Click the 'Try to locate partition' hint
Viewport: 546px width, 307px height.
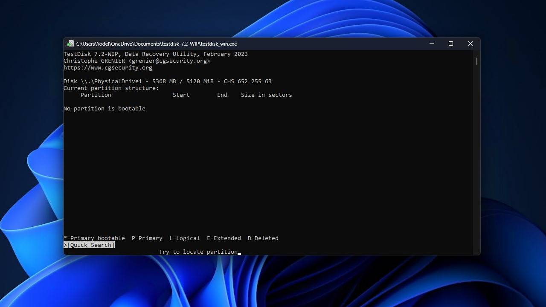pos(198,252)
